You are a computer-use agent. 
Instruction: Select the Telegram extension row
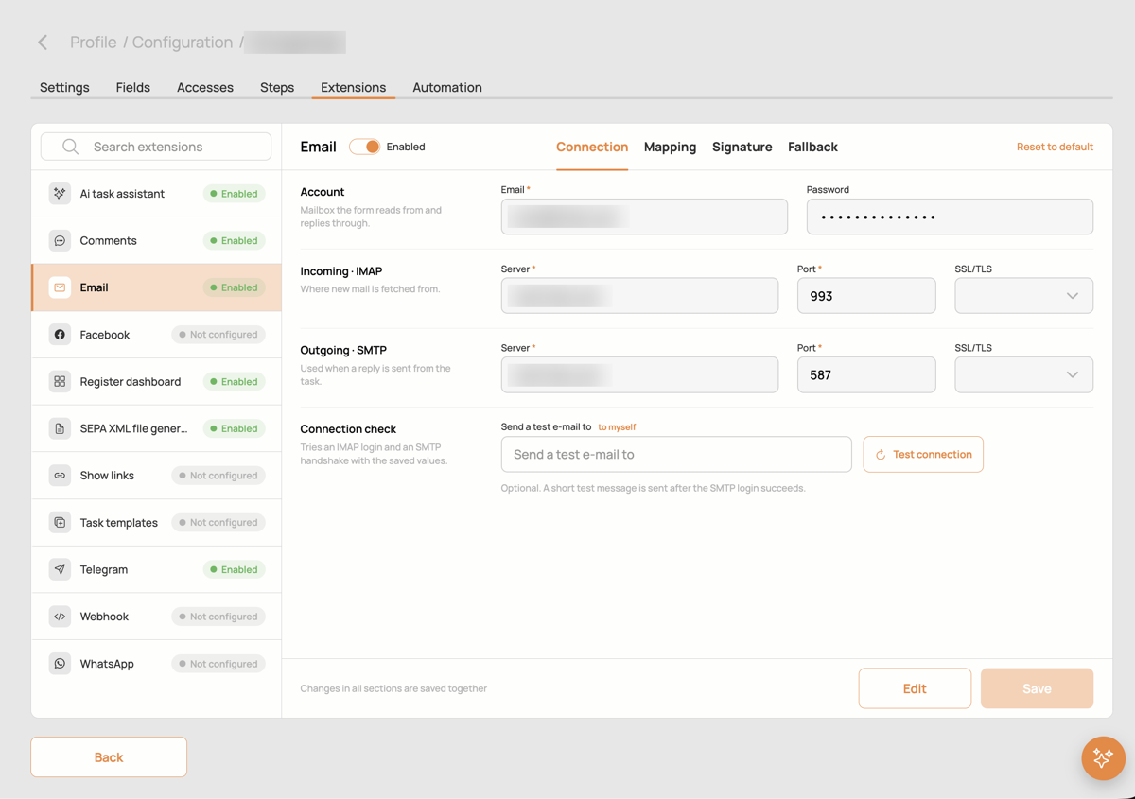point(156,569)
